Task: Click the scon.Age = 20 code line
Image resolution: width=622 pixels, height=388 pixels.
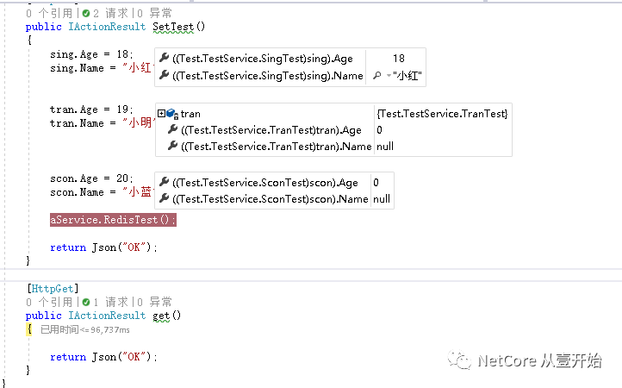Action: 91,178
